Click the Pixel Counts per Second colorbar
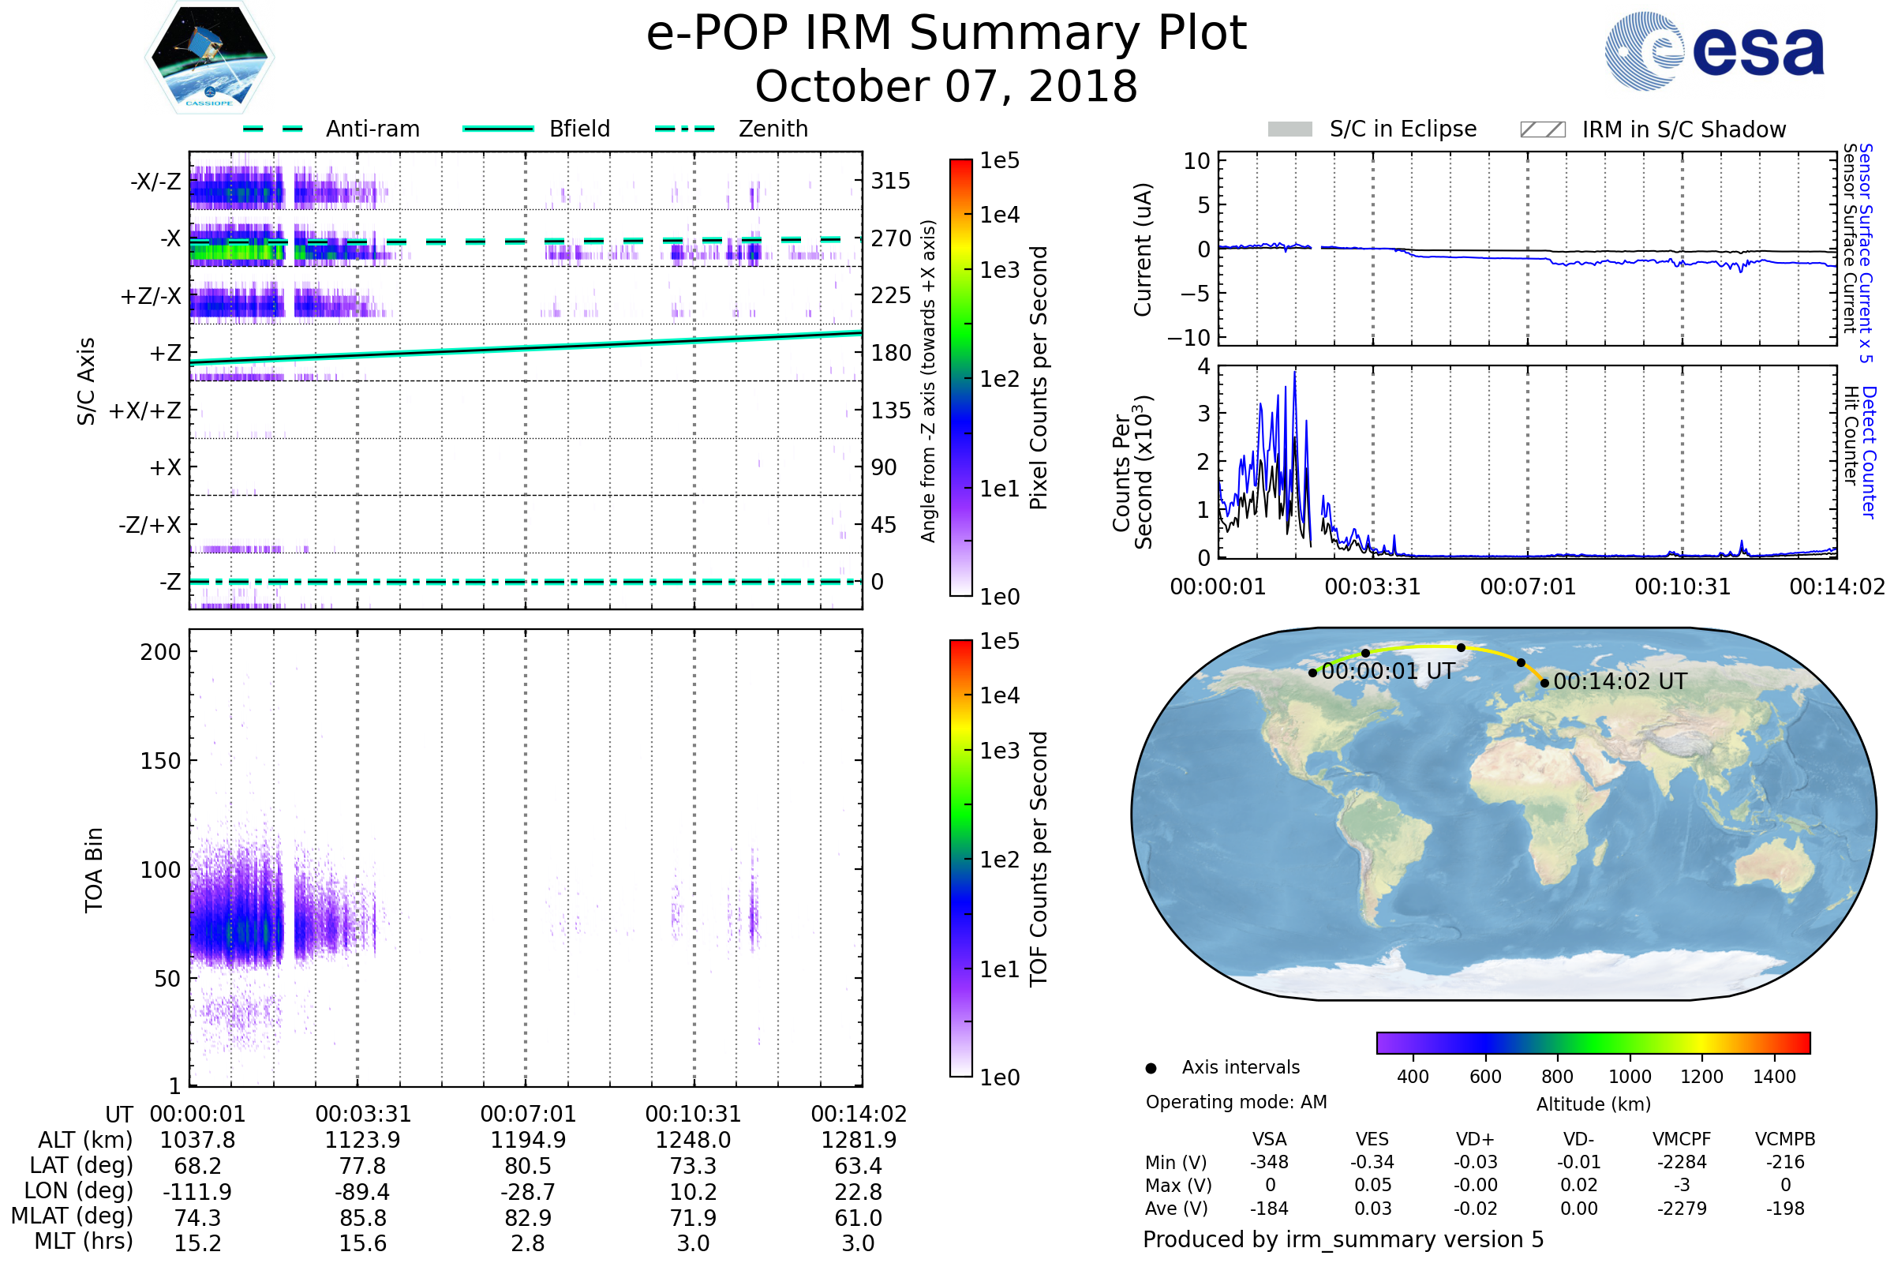1894x1263 pixels. point(960,377)
